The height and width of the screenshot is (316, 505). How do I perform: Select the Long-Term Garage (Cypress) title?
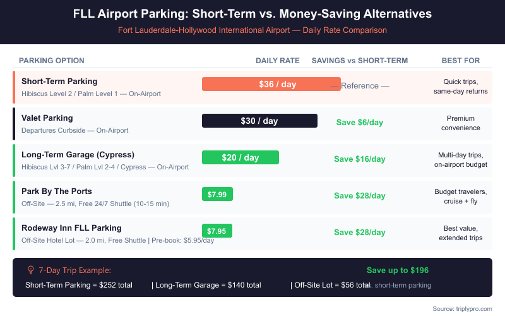78,155
